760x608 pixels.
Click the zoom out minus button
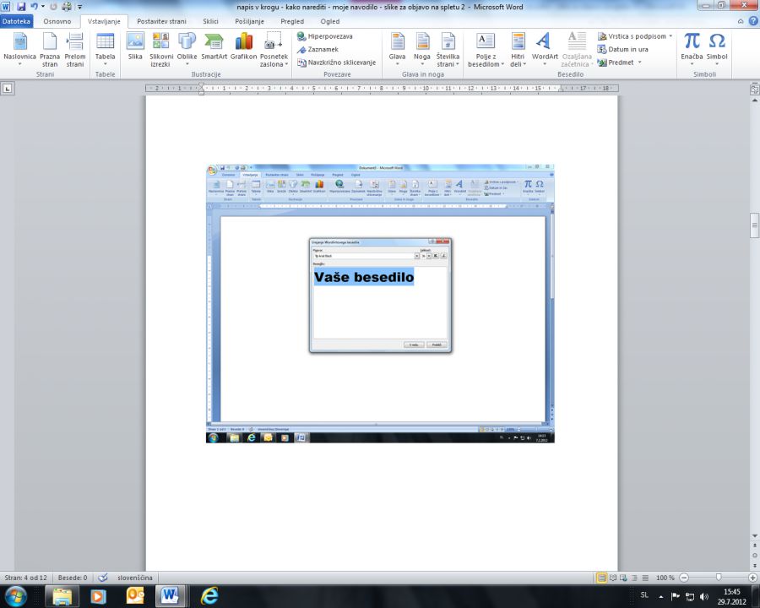(684, 578)
